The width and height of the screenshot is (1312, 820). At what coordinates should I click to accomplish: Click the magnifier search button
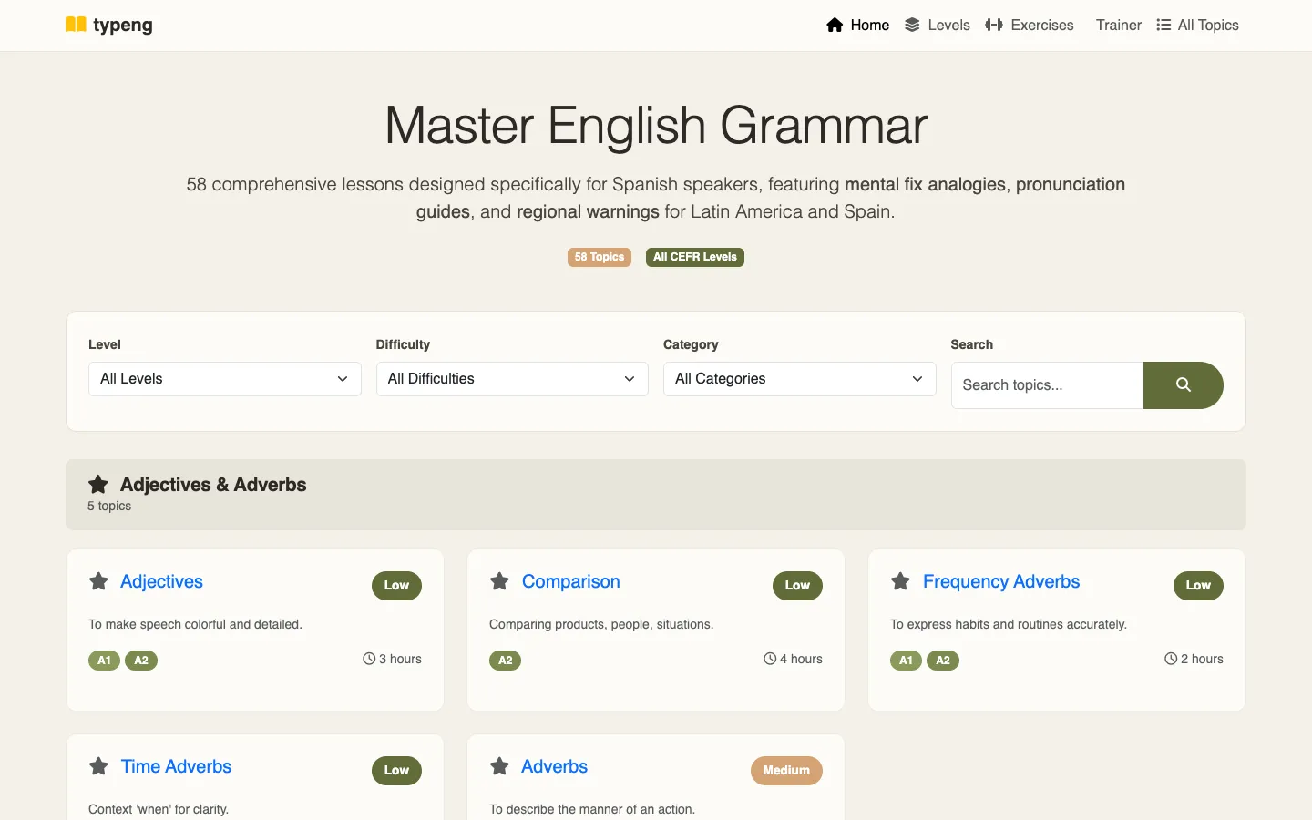(x=1183, y=385)
